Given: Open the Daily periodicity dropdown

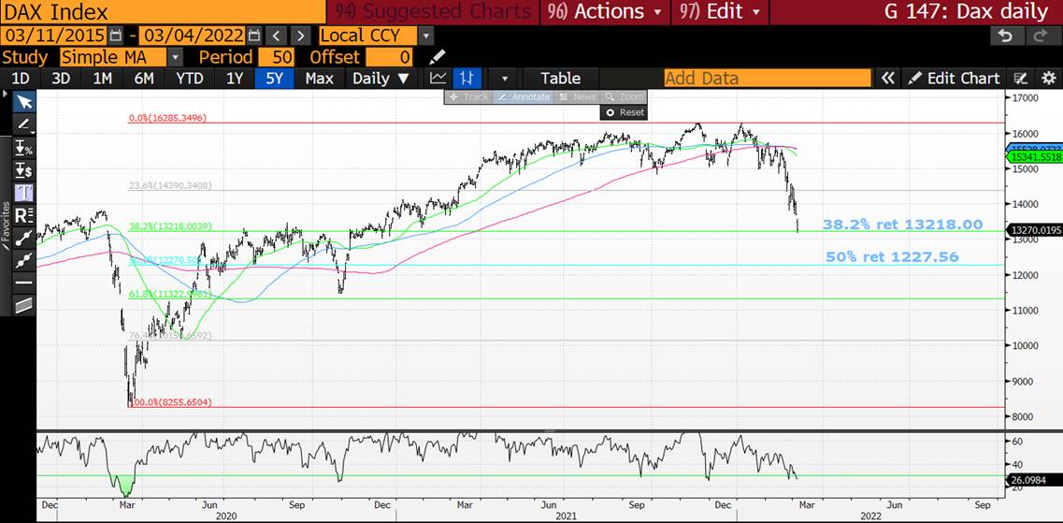Looking at the screenshot, I should [381, 78].
